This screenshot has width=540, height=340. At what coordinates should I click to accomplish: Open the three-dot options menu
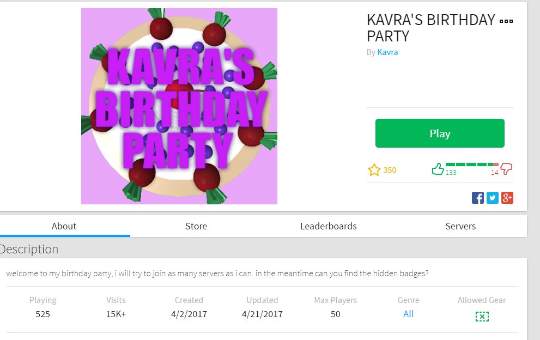coord(506,21)
